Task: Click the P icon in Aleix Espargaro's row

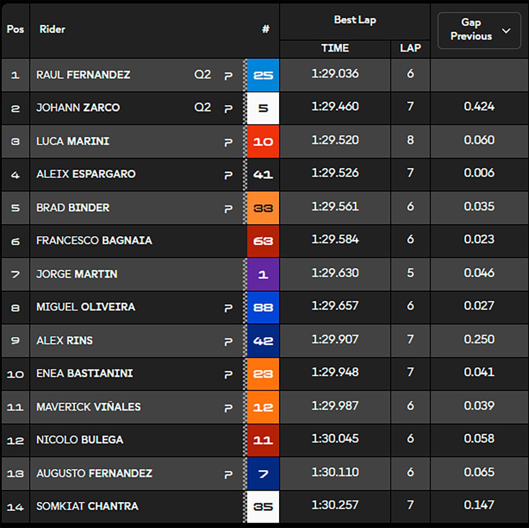Action: click(x=228, y=175)
